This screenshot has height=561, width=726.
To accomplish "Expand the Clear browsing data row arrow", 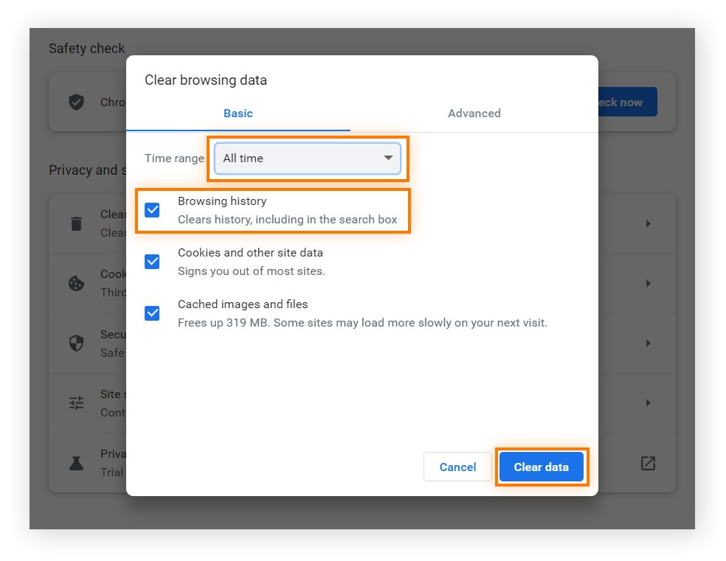I will 648,223.
